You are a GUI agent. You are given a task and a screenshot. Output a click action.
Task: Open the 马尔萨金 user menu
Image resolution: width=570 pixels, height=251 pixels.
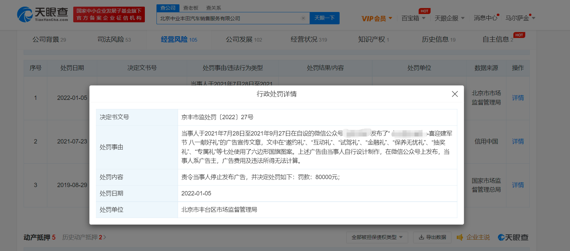coord(520,18)
